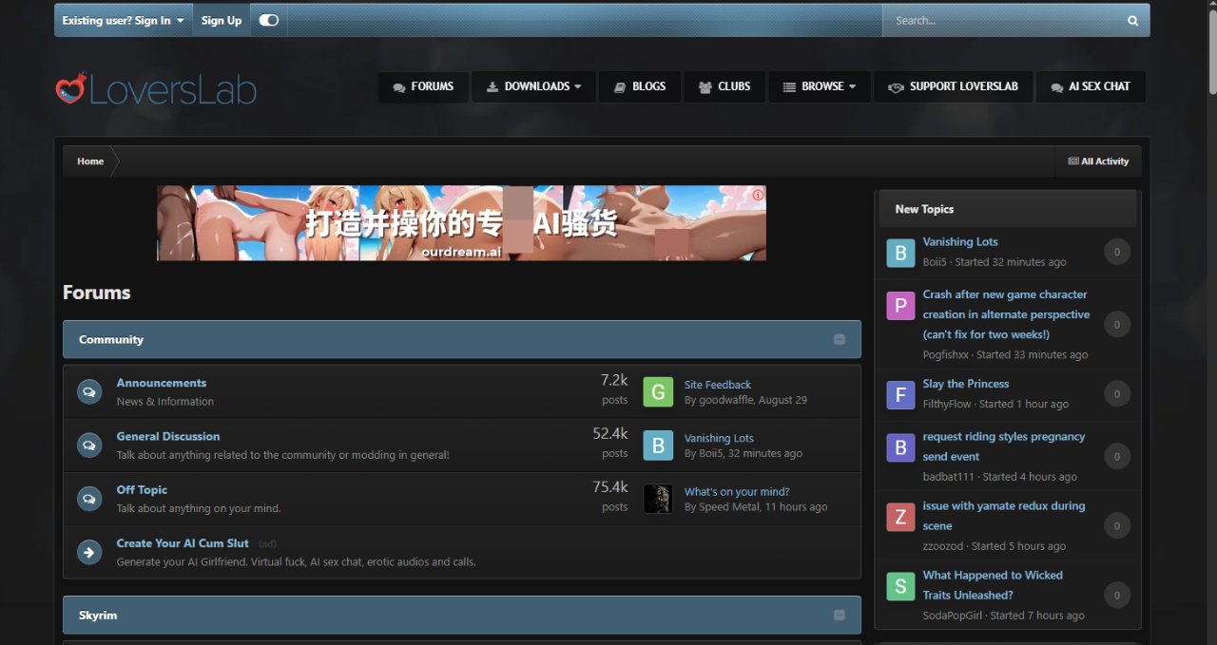The width and height of the screenshot is (1217, 645).
Task: Click the arrow icon beside Create Your AI
Action: click(89, 551)
